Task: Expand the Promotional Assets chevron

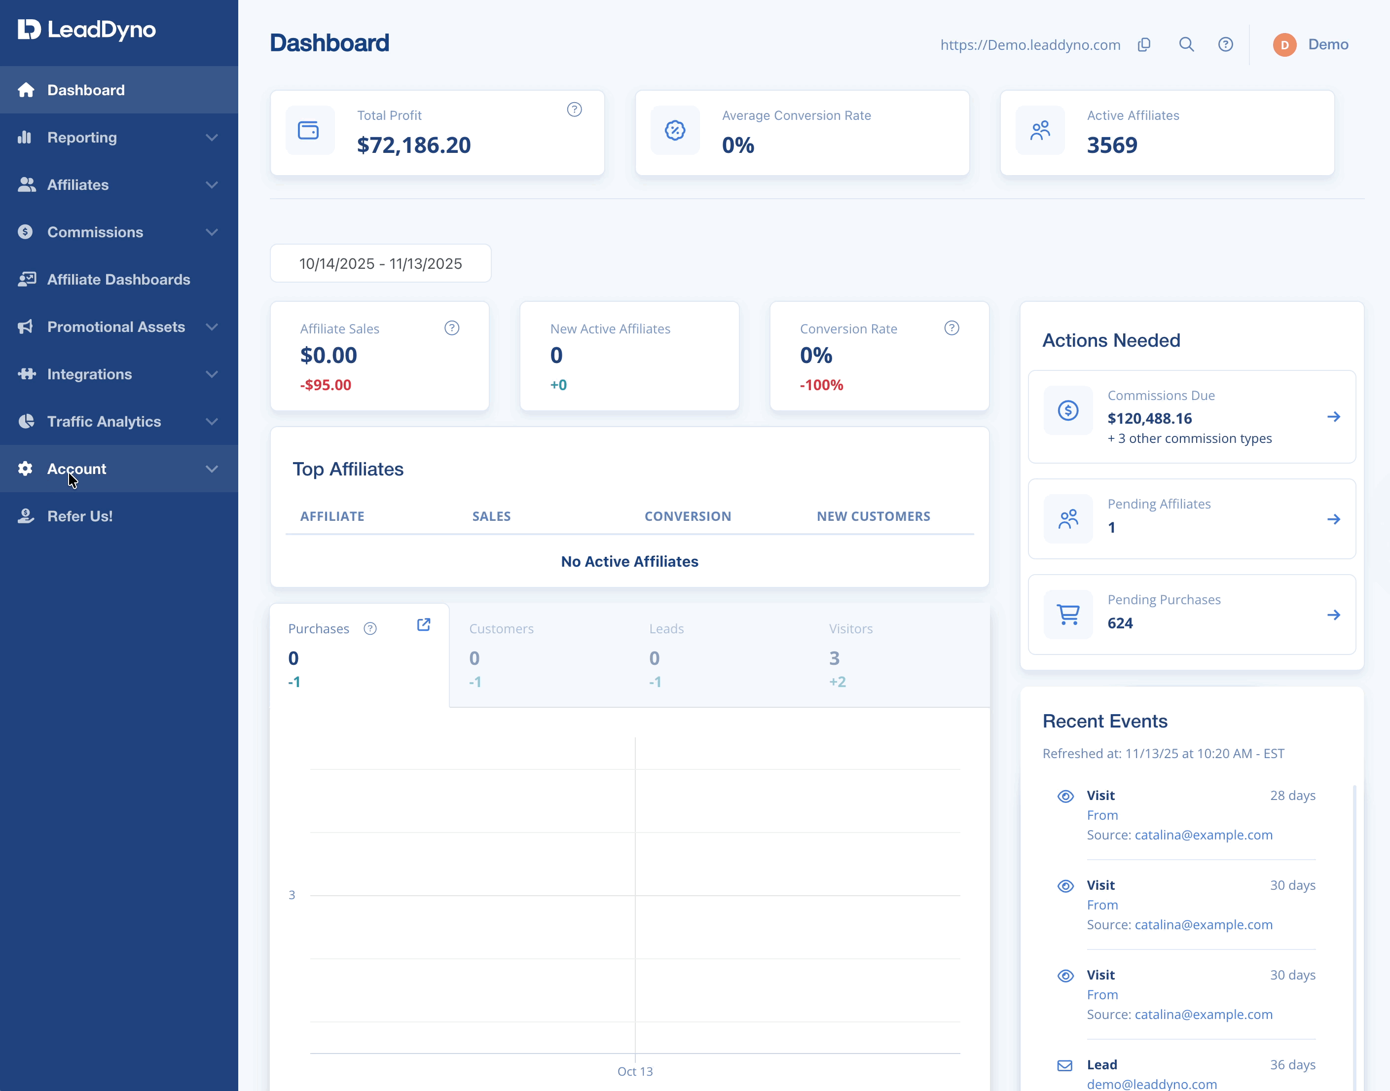Action: tap(212, 327)
